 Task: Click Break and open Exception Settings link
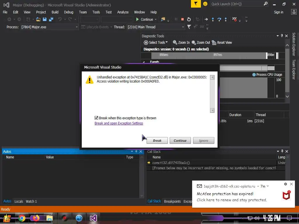tap(119, 123)
